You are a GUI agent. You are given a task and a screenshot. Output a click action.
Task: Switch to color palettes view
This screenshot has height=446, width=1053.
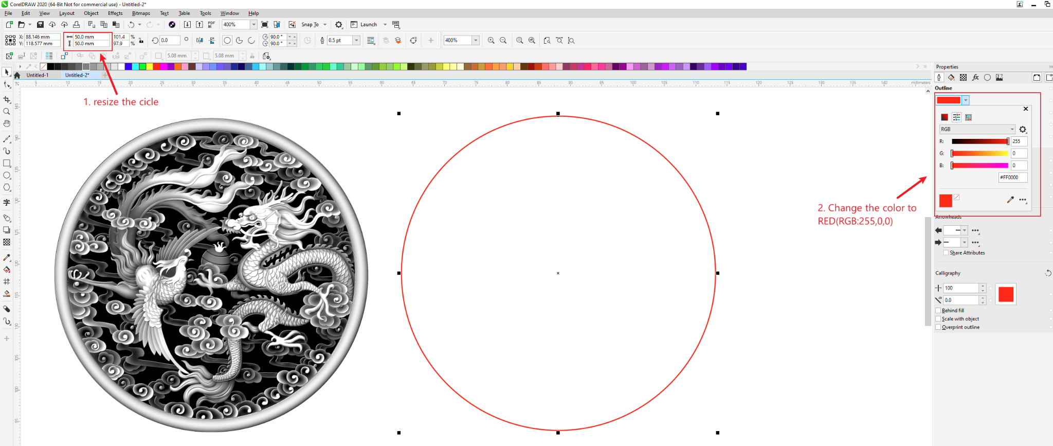(969, 117)
